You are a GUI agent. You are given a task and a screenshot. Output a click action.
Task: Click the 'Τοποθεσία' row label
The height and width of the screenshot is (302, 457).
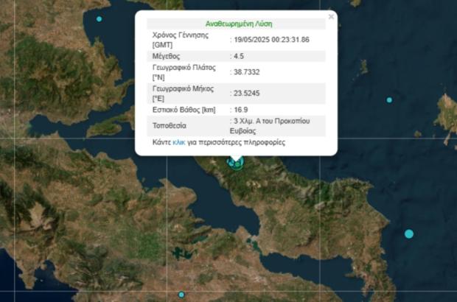169,125
